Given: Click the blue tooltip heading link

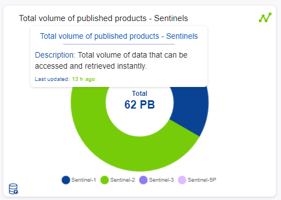Looking at the screenshot, I should pyautogui.click(x=119, y=36).
